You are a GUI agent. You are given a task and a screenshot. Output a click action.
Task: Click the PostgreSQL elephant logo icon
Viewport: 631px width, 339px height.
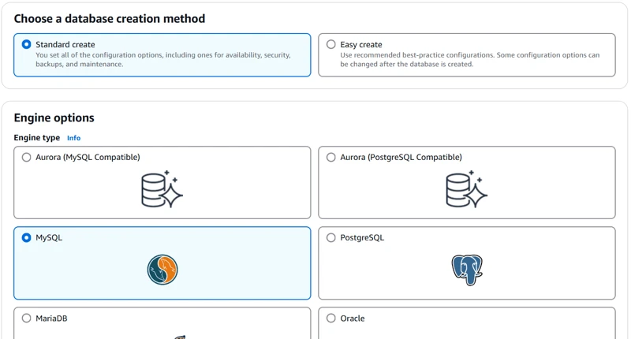467,270
